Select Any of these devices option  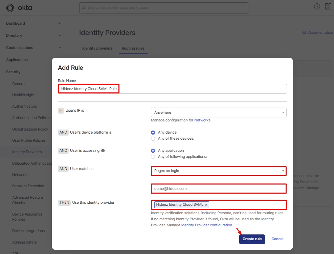(153, 139)
